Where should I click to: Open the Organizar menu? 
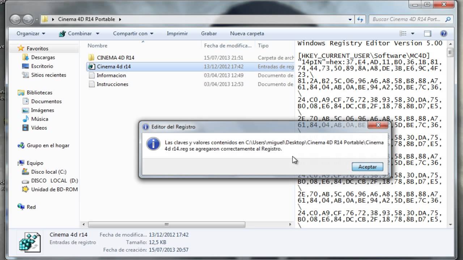pyautogui.click(x=31, y=33)
